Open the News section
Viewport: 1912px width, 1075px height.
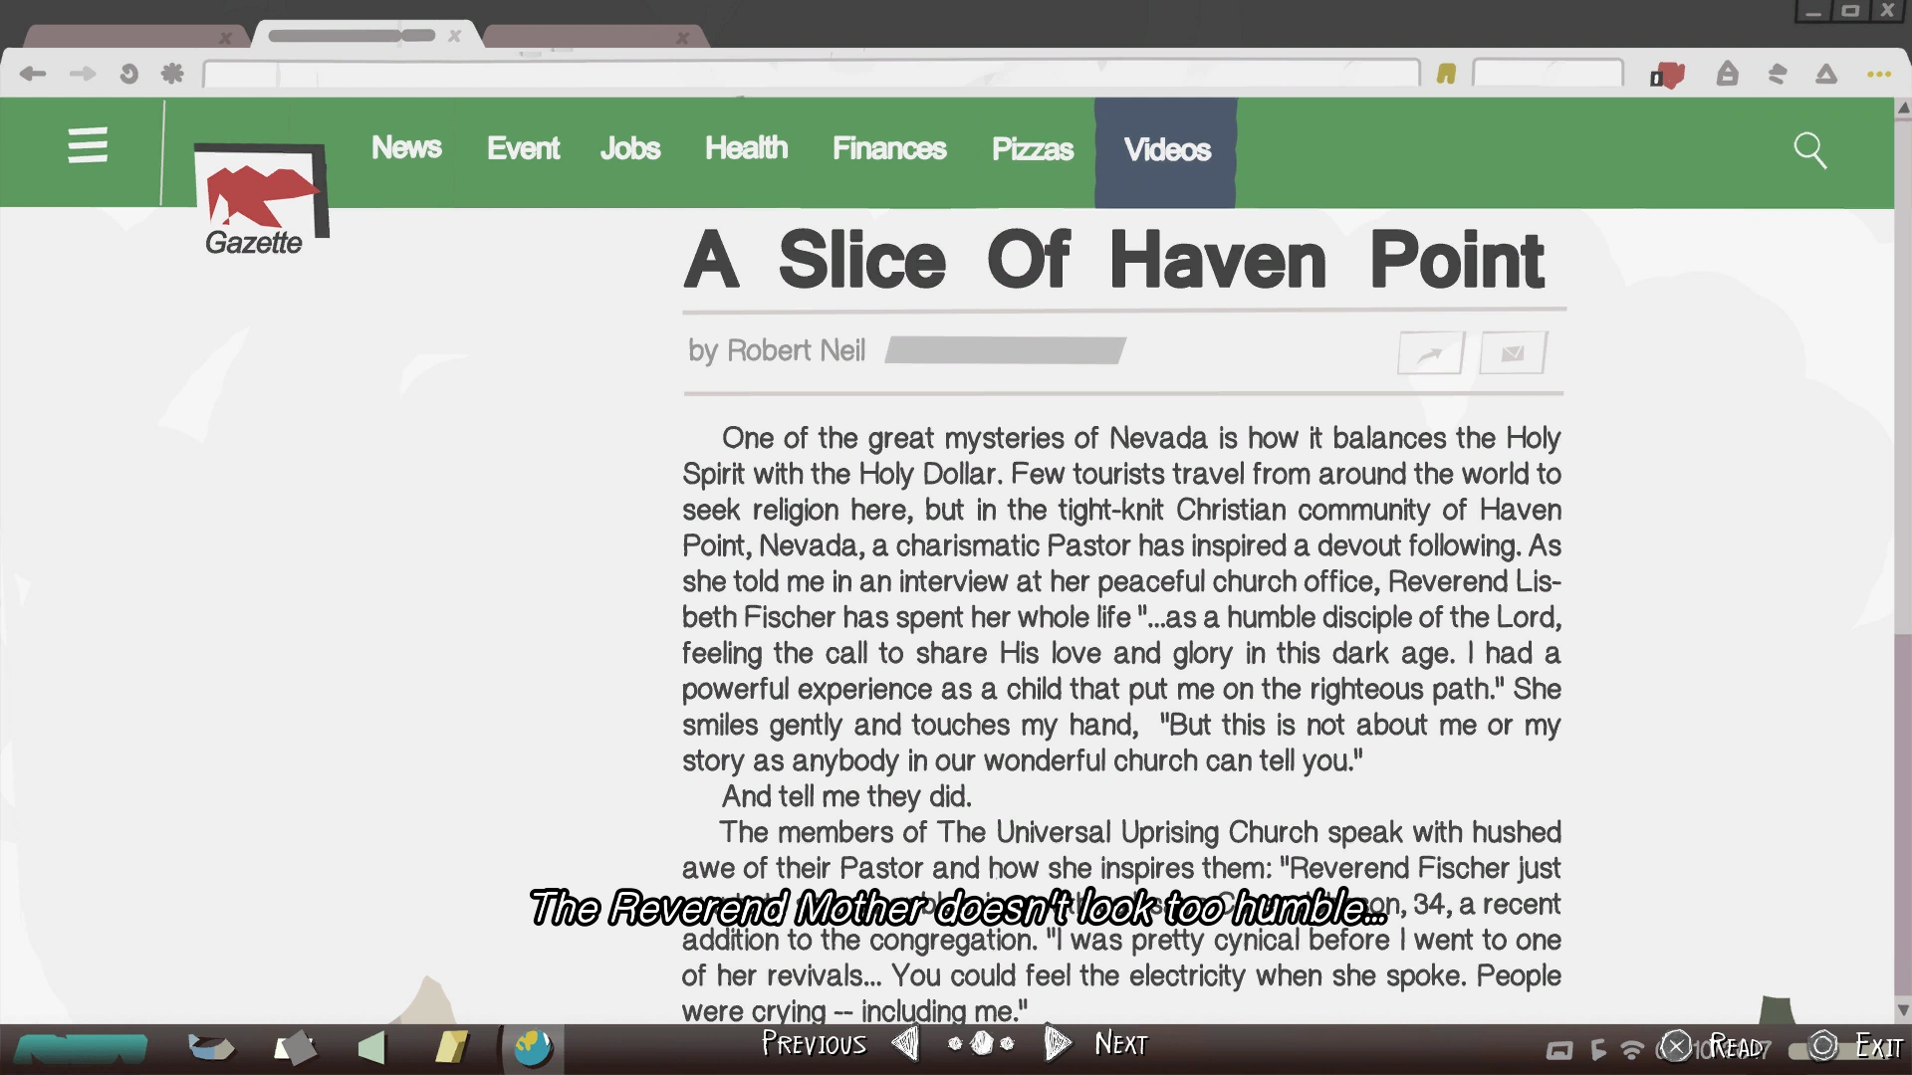coord(406,148)
